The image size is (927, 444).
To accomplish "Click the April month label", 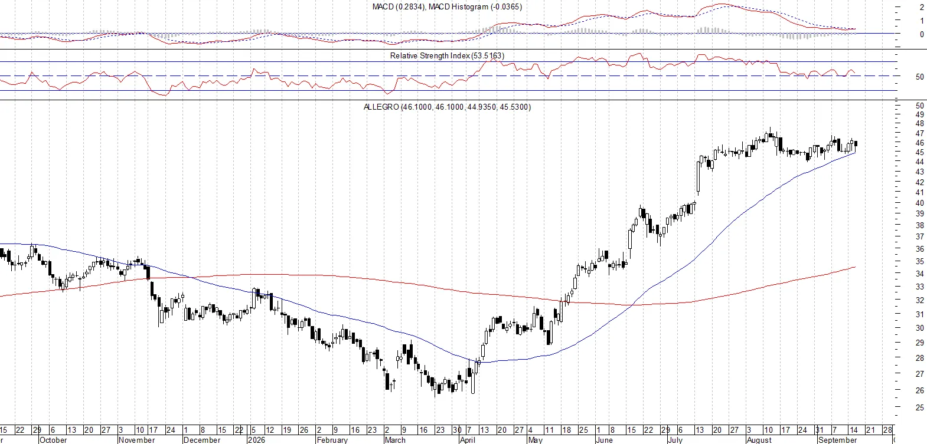I will click(468, 440).
